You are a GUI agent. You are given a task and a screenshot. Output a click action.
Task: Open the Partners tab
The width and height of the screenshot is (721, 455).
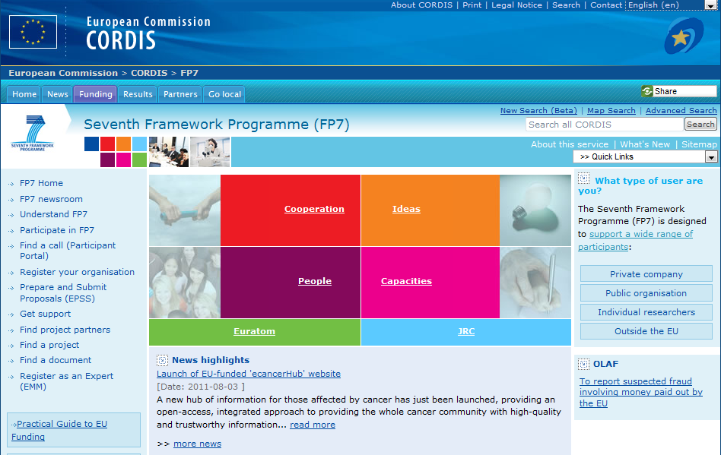(180, 94)
